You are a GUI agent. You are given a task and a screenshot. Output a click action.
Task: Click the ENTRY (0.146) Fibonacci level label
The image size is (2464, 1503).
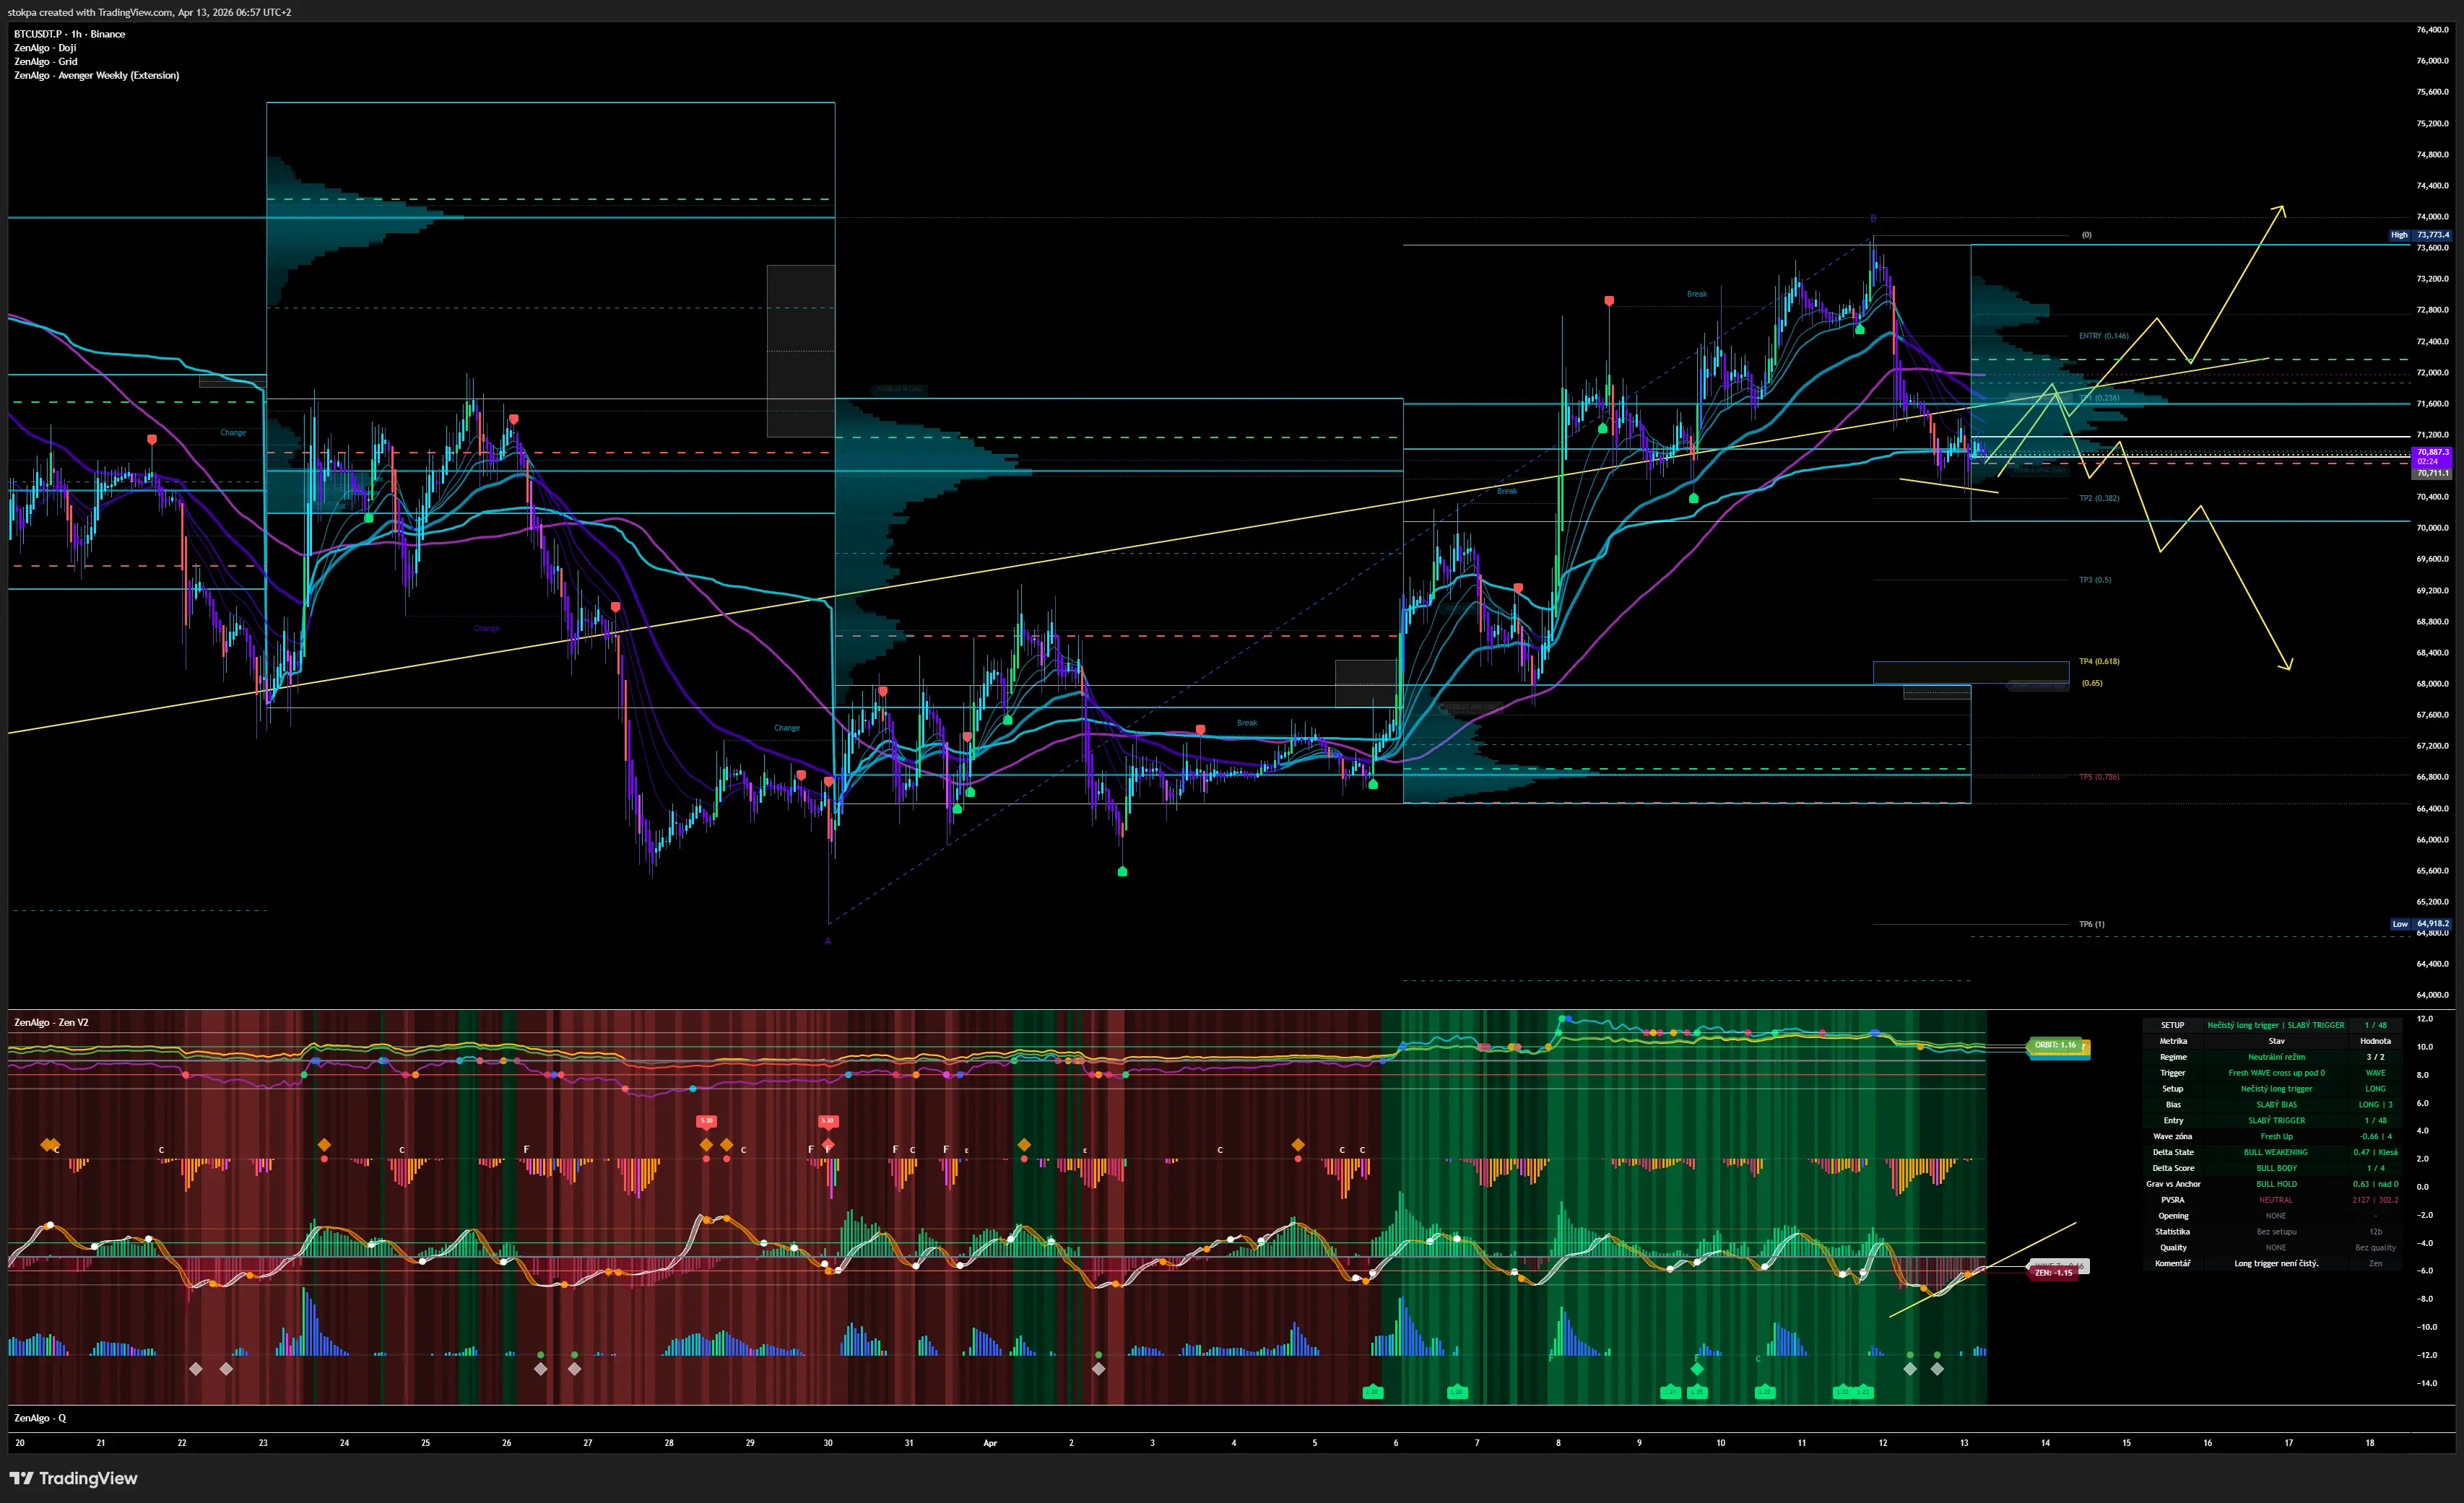point(2103,336)
